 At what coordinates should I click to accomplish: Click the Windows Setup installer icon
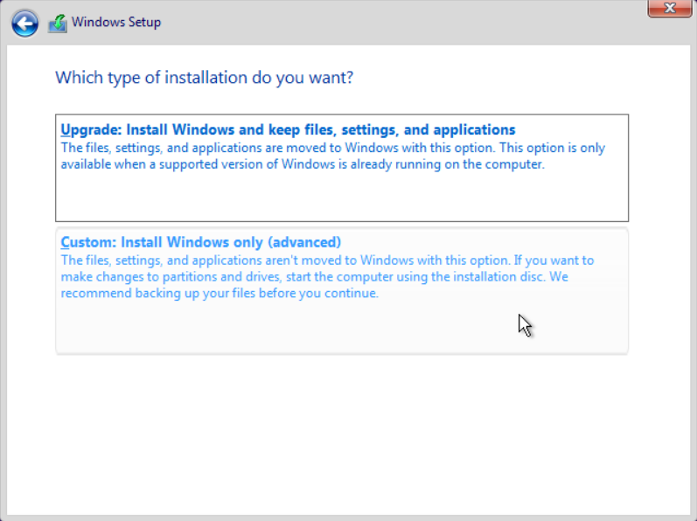point(58,23)
